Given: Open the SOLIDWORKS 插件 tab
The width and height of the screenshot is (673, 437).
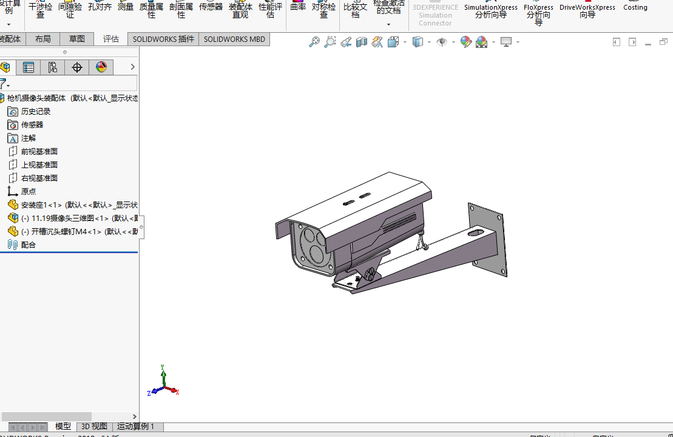Looking at the screenshot, I should (x=163, y=39).
